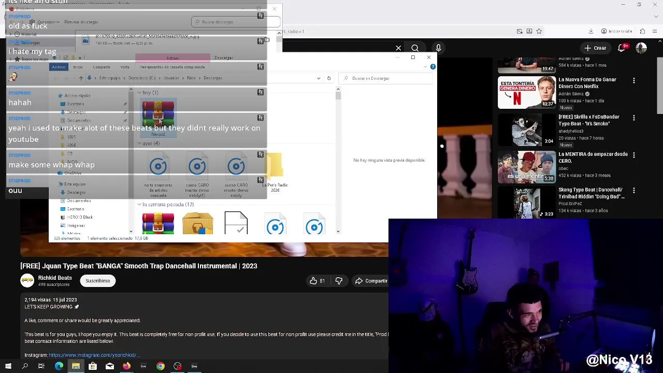Select Imágenes in Explorer navigation pane
663x373 pixels.
76,225
